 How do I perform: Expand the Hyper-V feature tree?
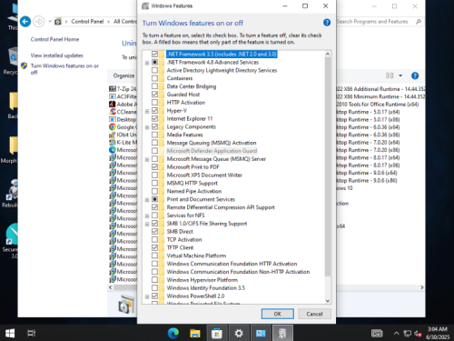pyautogui.click(x=147, y=111)
